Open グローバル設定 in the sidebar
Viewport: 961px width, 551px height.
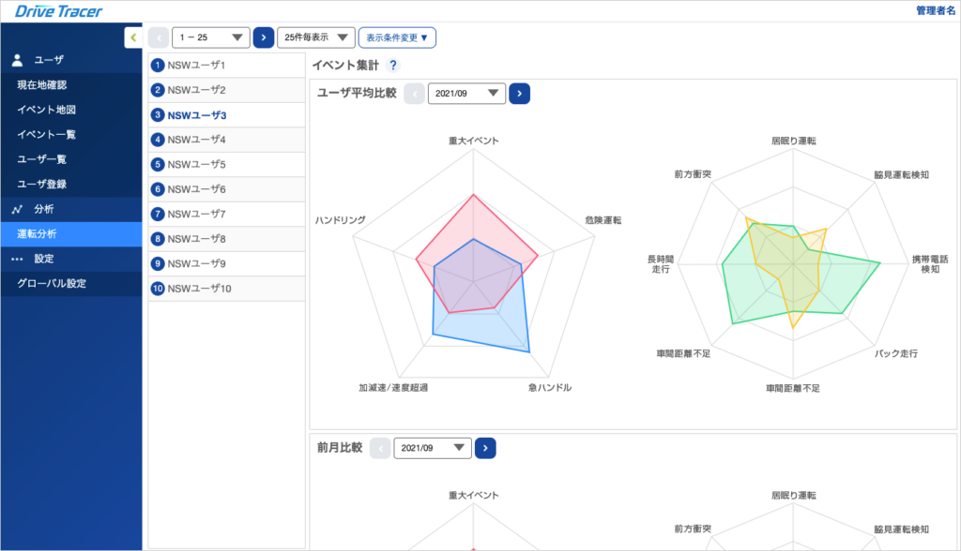tap(71, 283)
